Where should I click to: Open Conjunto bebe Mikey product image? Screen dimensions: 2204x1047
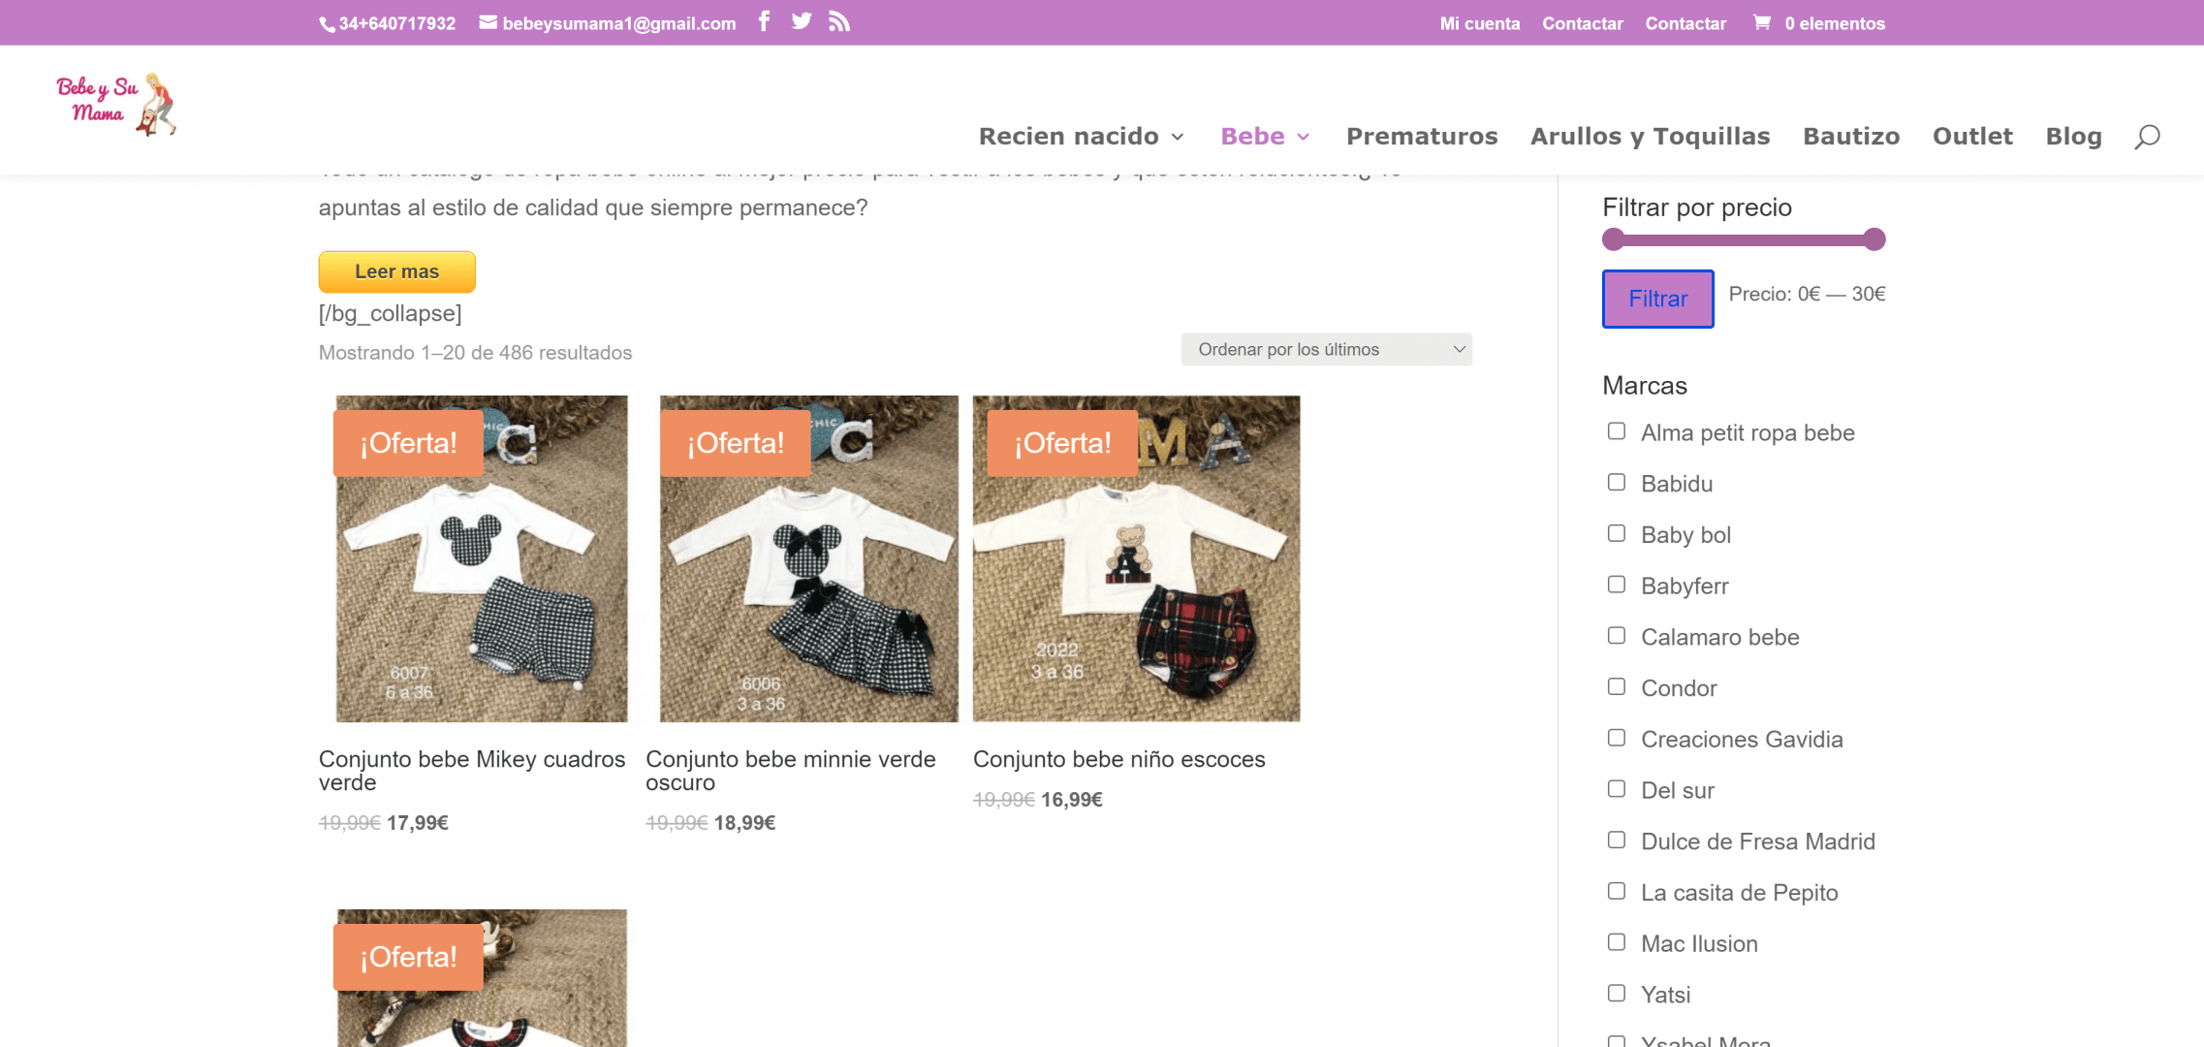[482, 558]
